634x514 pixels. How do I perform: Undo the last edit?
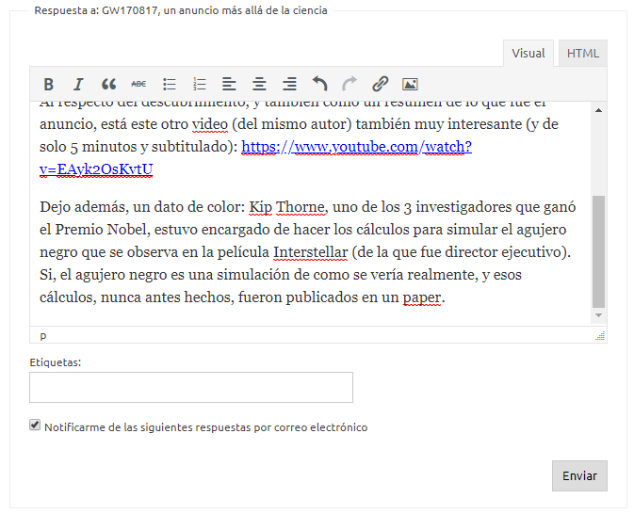[320, 84]
